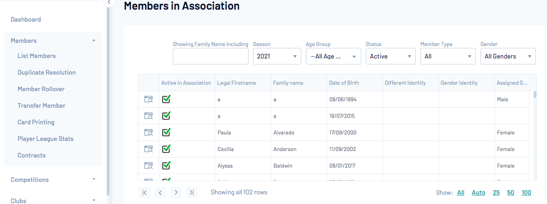Open member record icon for Cecilia Anderson
Image resolution: width=547 pixels, height=204 pixels.
[148, 149]
